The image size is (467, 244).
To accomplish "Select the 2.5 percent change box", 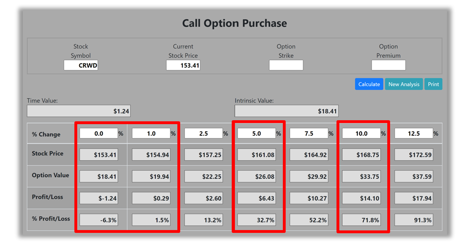I will (204, 133).
